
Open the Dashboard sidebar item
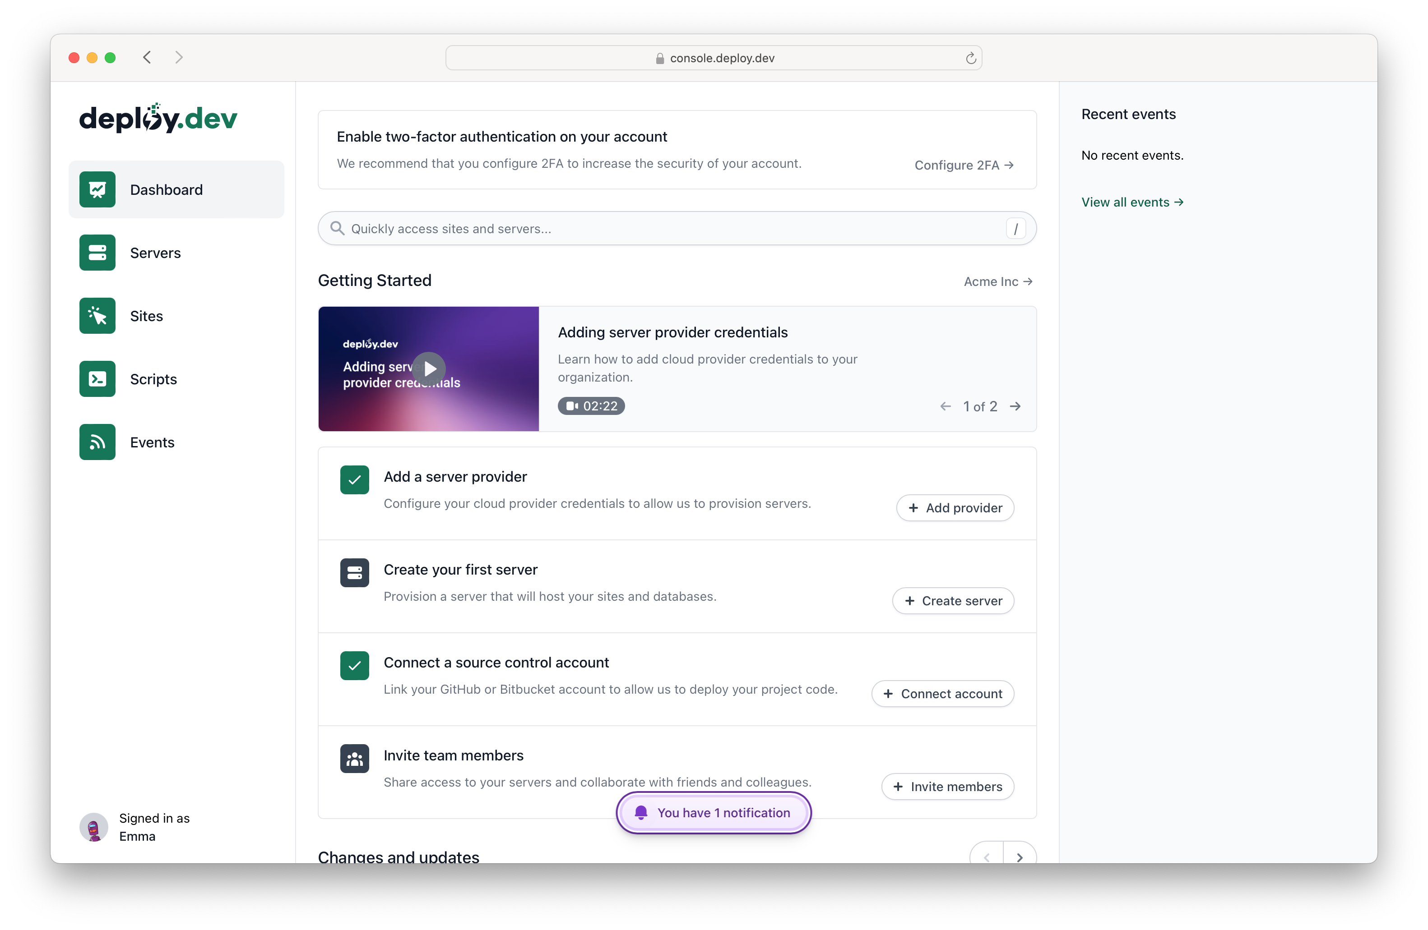click(x=176, y=189)
